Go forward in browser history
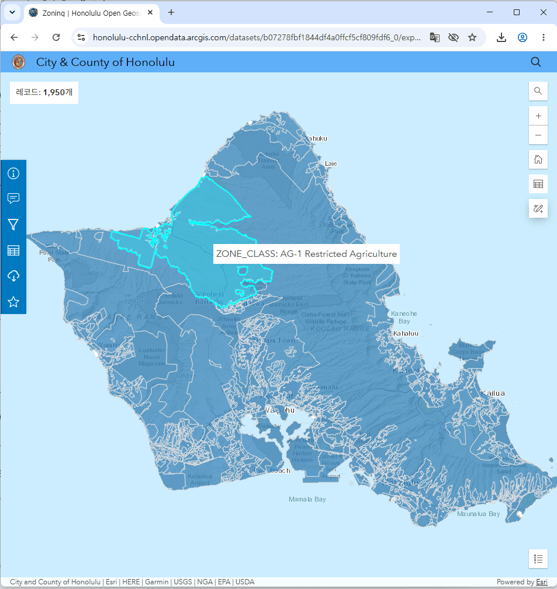 click(35, 37)
